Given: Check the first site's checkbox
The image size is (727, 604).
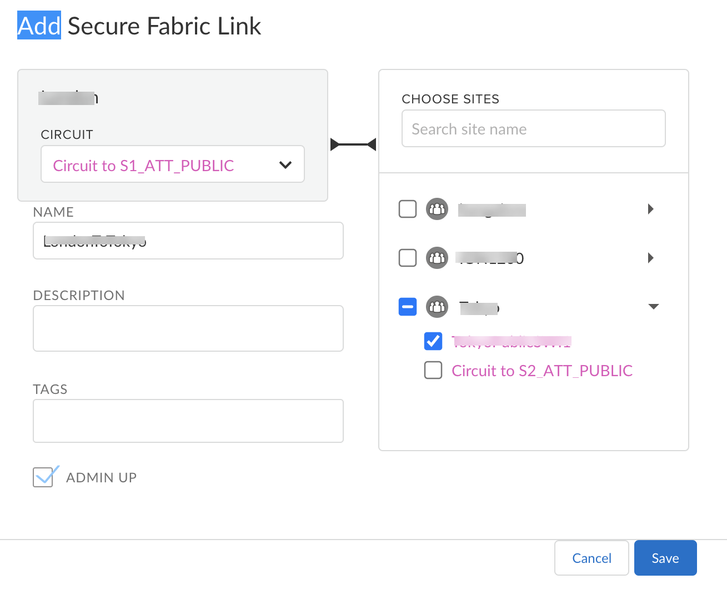Looking at the screenshot, I should [x=408, y=209].
